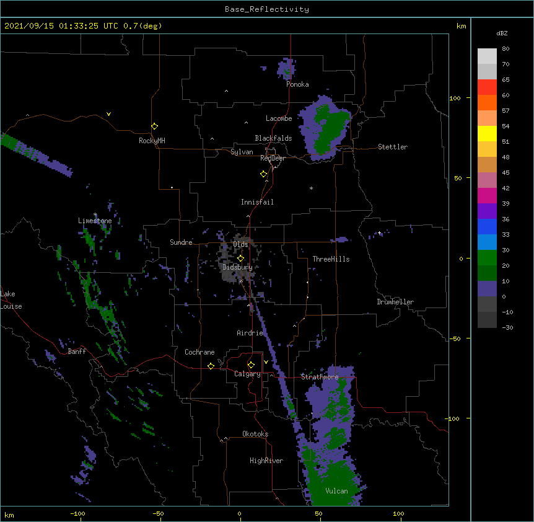Pick the bright yellow 51-54 dBZ swatch
The image size is (534, 522).
(x=487, y=133)
